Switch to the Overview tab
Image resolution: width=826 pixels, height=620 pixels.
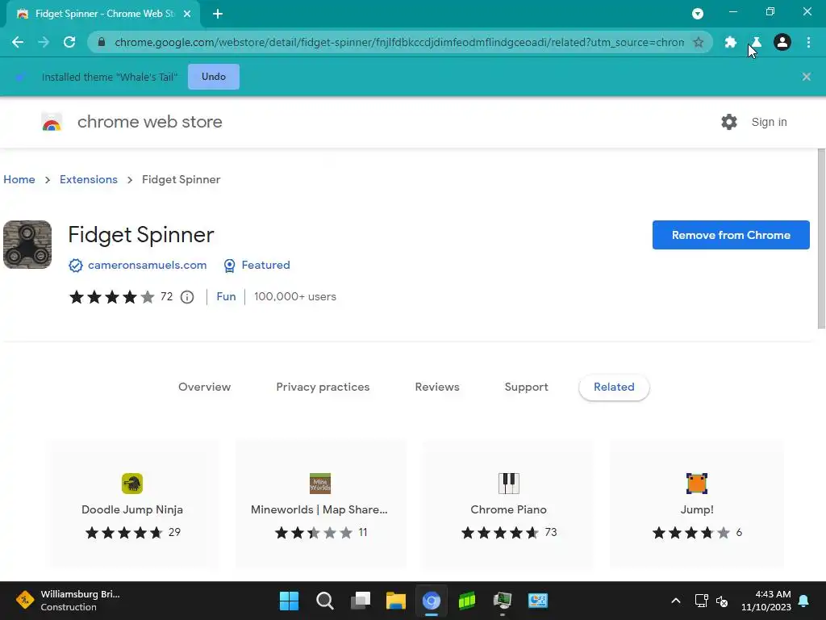[204, 387]
